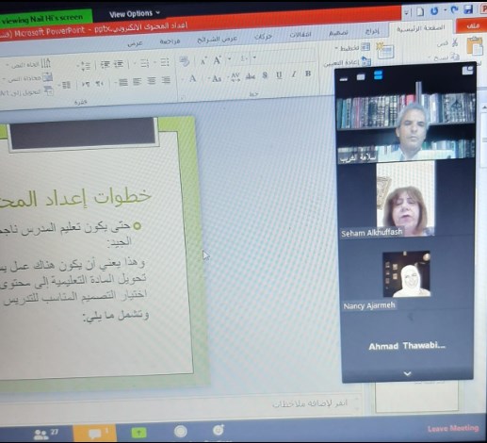This screenshot has width=487, height=443.
Task: Toggle text Shadow (S)
Action: (x=265, y=75)
